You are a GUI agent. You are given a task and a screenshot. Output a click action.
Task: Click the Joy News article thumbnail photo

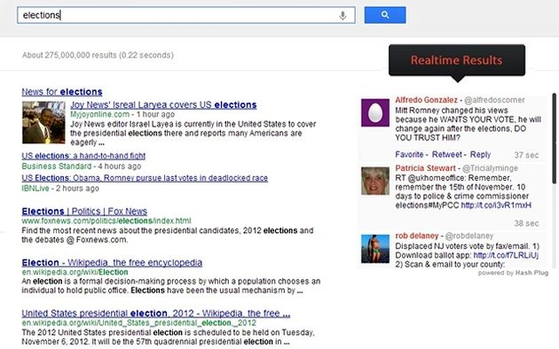(x=43, y=122)
